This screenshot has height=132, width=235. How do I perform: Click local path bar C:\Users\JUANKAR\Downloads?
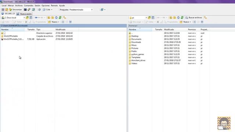64,26
